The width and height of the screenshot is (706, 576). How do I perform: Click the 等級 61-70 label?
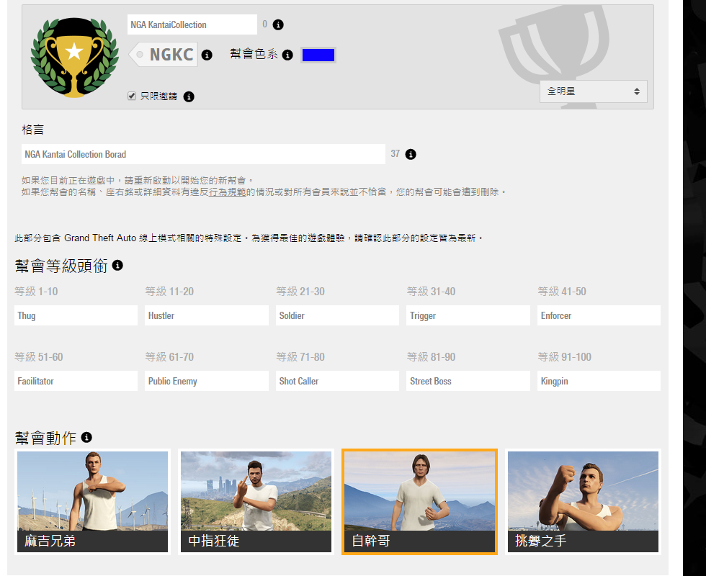pos(169,357)
